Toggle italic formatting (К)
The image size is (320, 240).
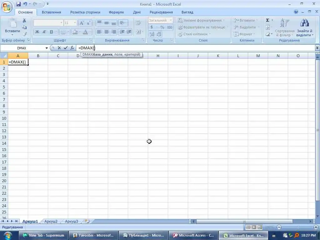tap(44, 32)
